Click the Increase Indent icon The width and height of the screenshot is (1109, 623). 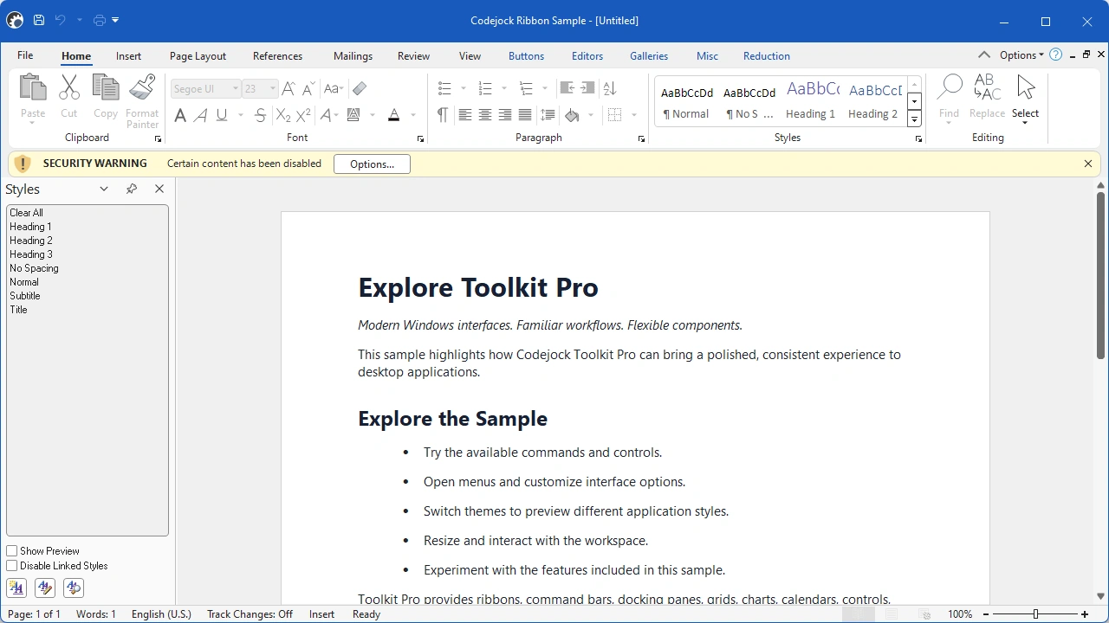pos(587,88)
